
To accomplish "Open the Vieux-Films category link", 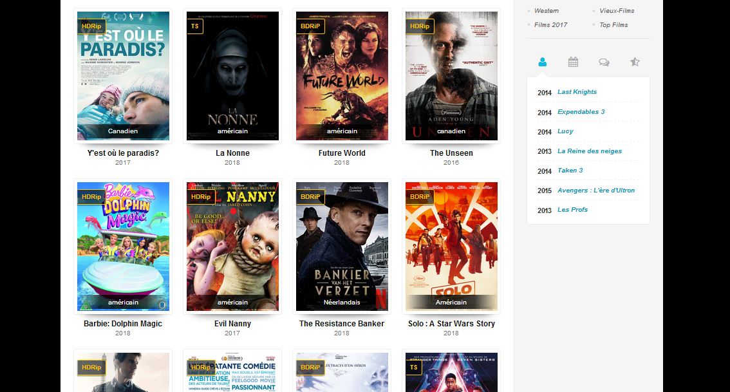I will coord(617,11).
